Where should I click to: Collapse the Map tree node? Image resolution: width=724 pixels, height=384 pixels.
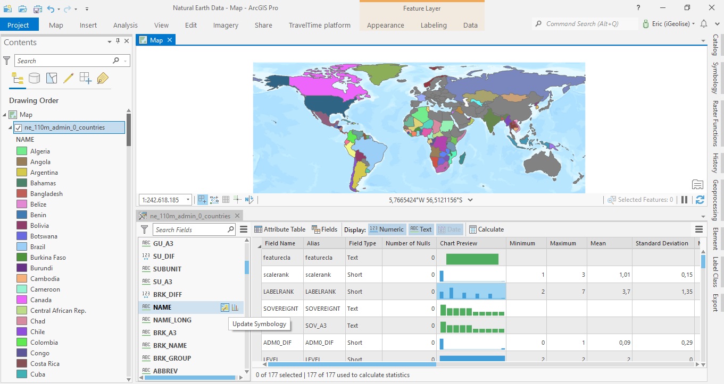5,115
